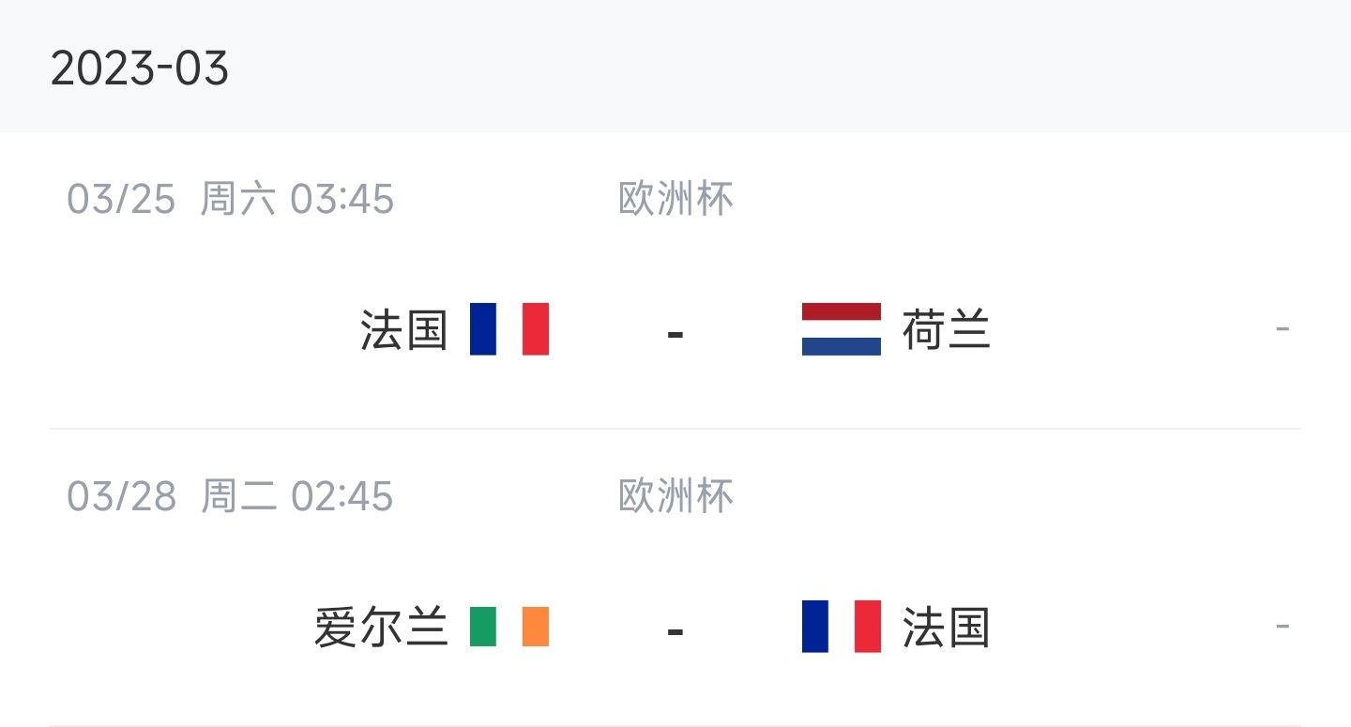Click the center score dash between 爱尔兰 and 法国
Viewport: 1351px width, 727px height.
click(x=675, y=629)
